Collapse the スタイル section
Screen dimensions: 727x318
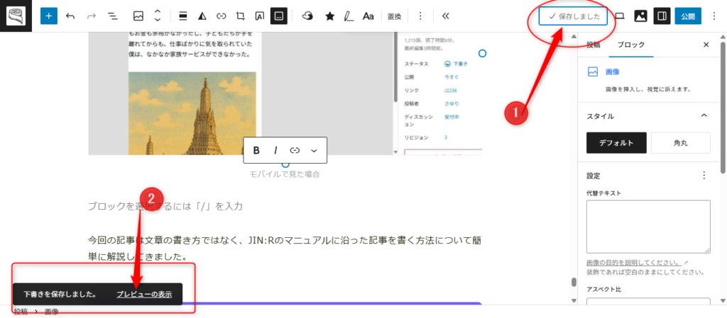704,115
